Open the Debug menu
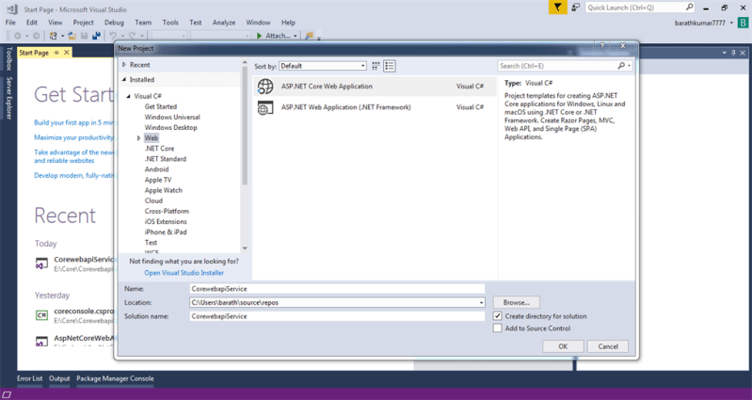 pyautogui.click(x=114, y=22)
